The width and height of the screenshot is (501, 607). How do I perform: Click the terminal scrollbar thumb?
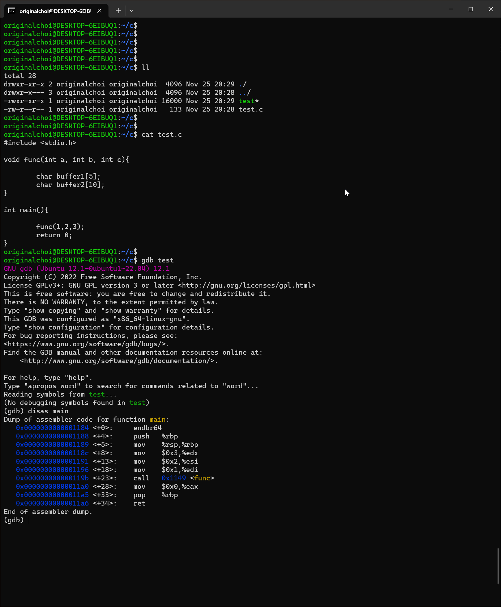[x=498, y=566]
